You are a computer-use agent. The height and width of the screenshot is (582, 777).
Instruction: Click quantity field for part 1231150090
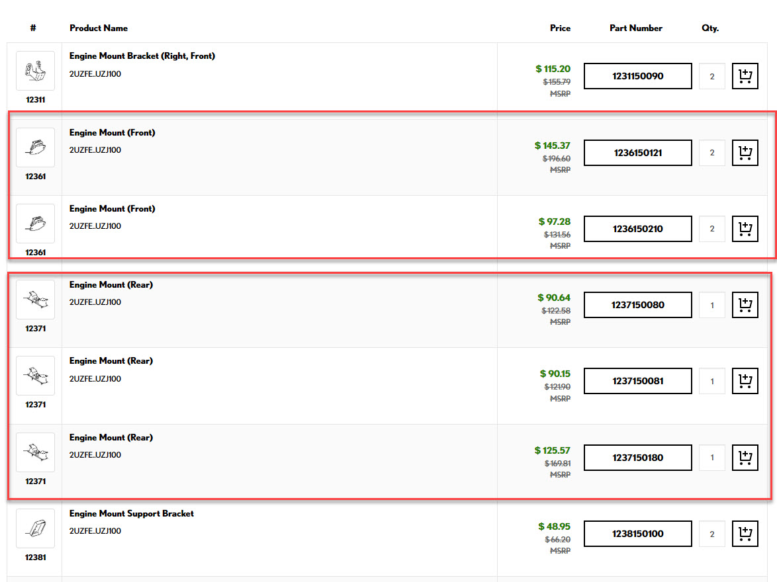[x=712, y=77]
